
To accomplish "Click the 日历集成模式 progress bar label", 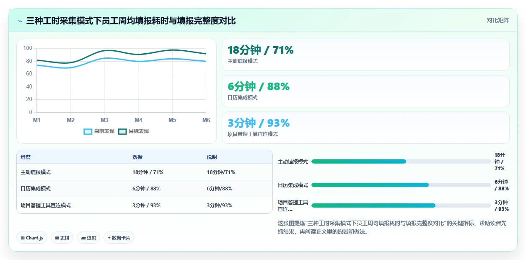I will 293,185.
